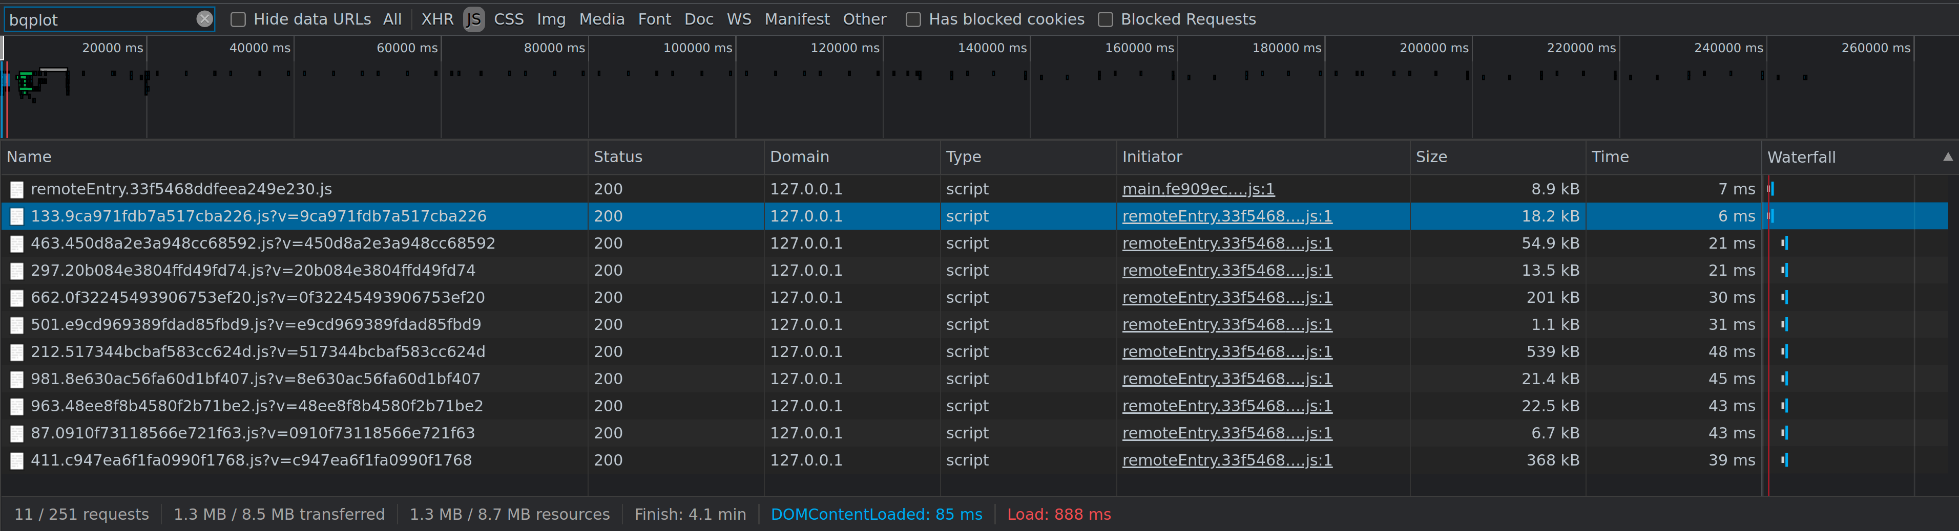
Task: Toggle the Hide data URLs checkbox
Action: pos(238,19)
